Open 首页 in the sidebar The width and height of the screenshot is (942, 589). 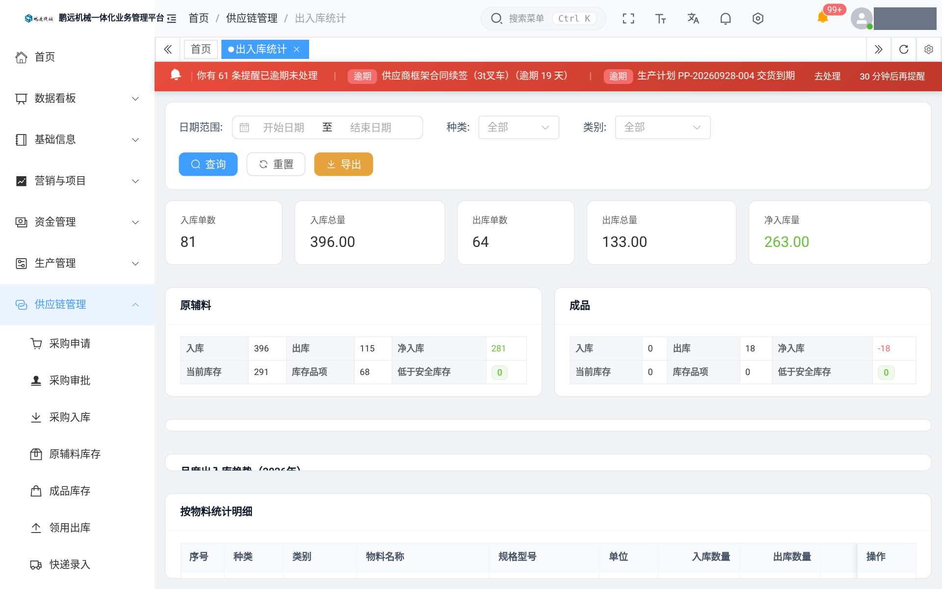click(77, 57)
